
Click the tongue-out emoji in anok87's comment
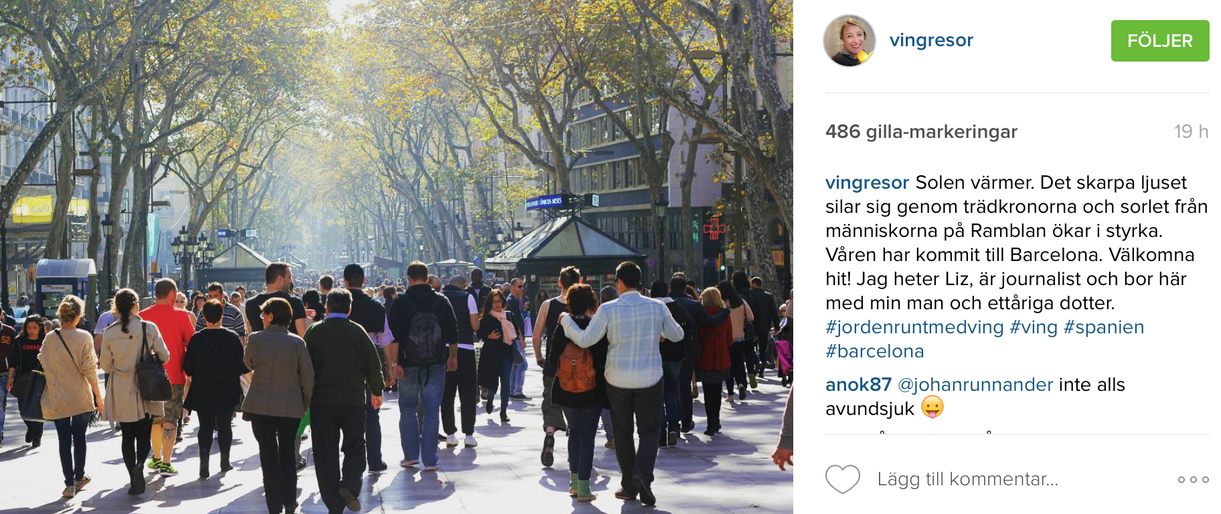click(932, 407)
